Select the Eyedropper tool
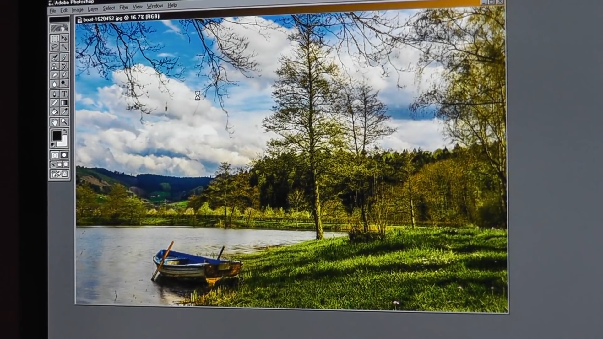The height and width of the screenshot is (339, 603). click(x=64, y=112)
